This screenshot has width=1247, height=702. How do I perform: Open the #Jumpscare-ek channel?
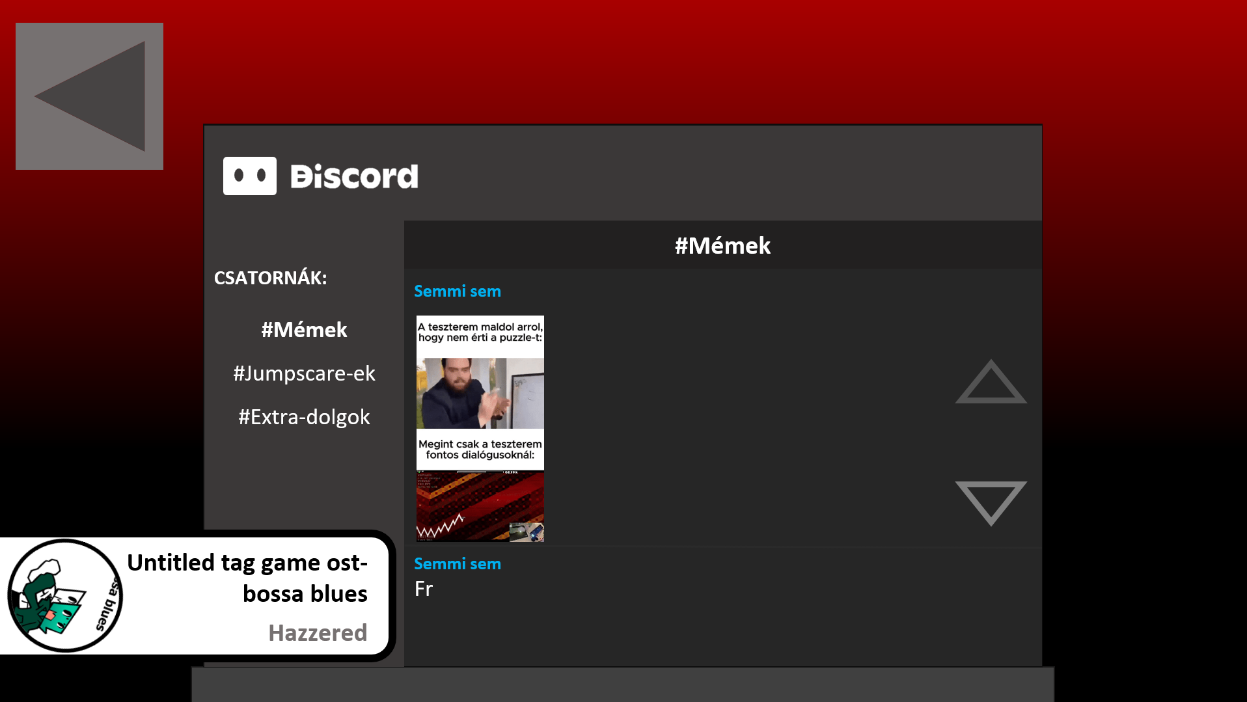click(x=304, y=373)
